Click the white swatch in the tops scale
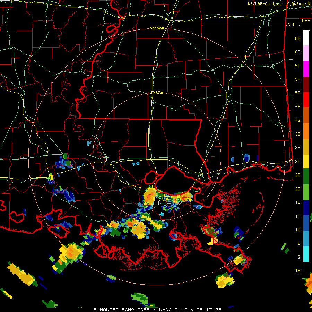This screenshot has width=312, height=312. coord(306,38)
